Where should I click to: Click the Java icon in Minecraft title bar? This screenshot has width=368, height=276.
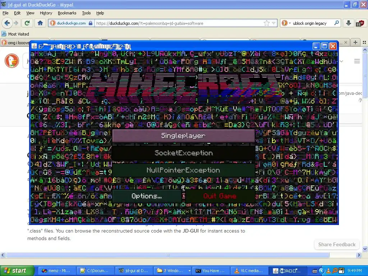coord(34,46)
